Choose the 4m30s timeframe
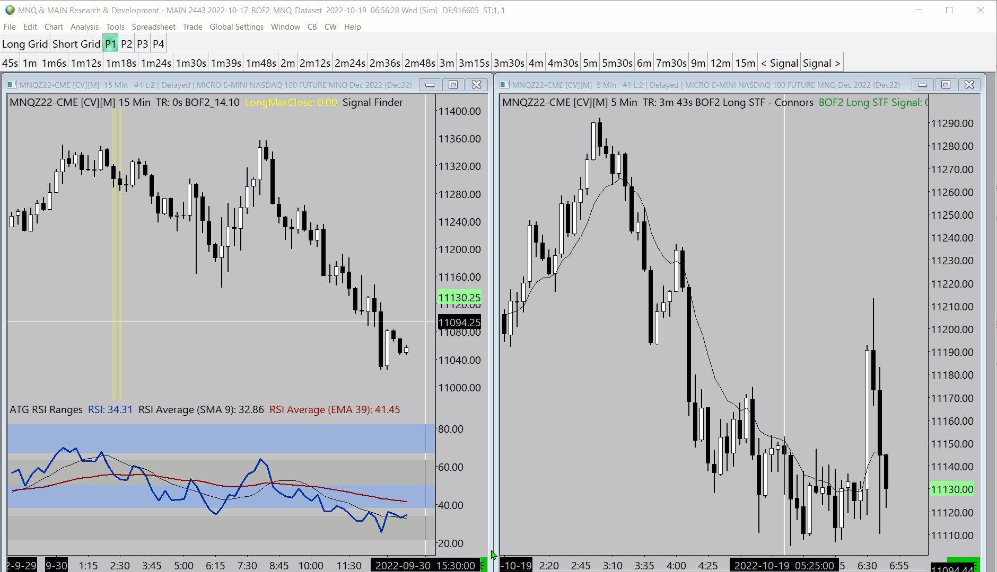 563,63
